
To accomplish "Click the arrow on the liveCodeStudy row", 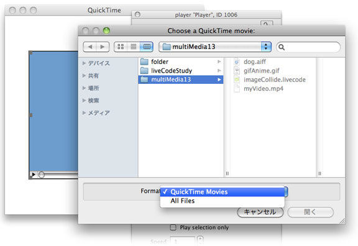I will click(x=219, y=71).
